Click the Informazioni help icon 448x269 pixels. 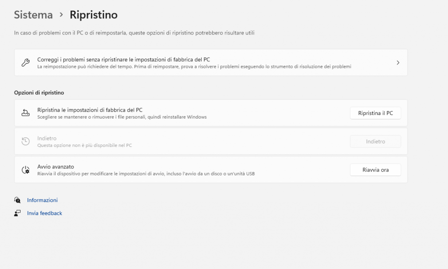tap(17, 200)
